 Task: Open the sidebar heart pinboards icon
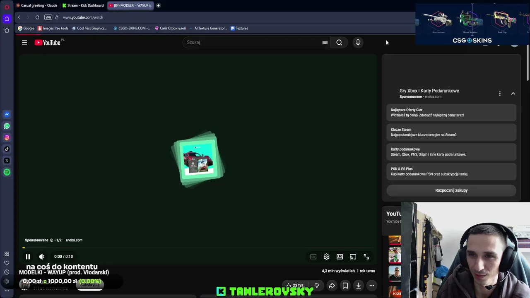[7, 263]
